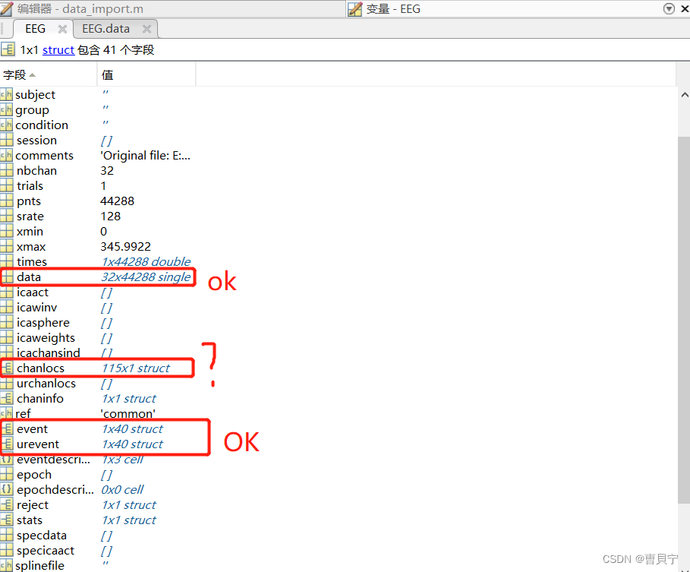This screenshot has height=572, width=690.
Task: Click the event struct icon
Action: [x=7, y=429]
